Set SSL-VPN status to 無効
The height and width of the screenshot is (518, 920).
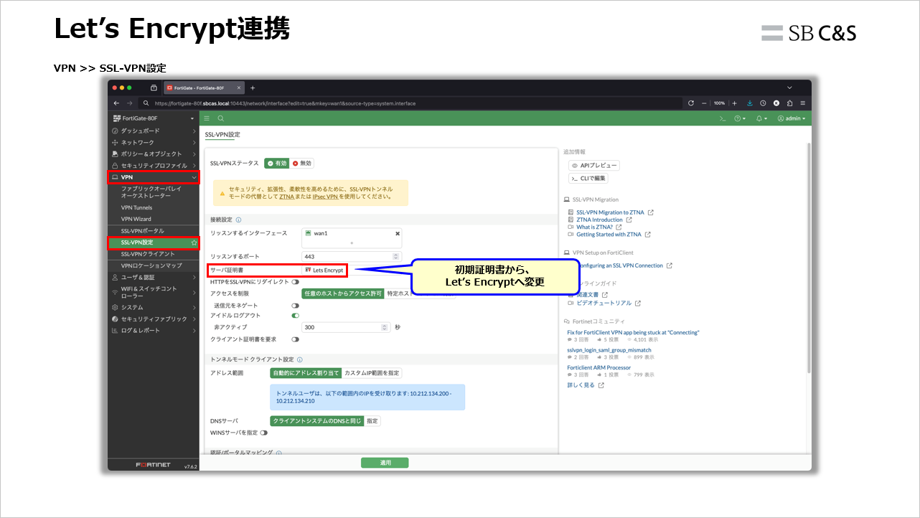click(301, 163)
